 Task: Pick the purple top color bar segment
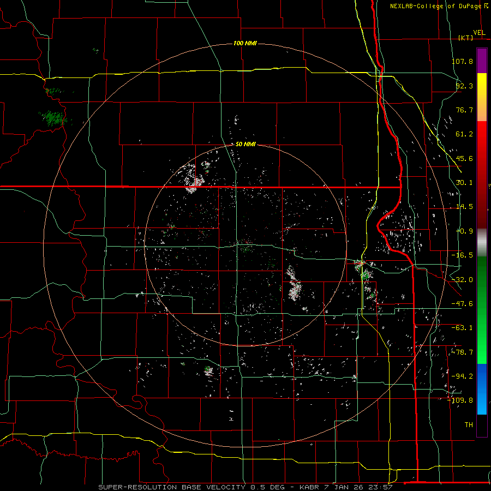[482, 61]
